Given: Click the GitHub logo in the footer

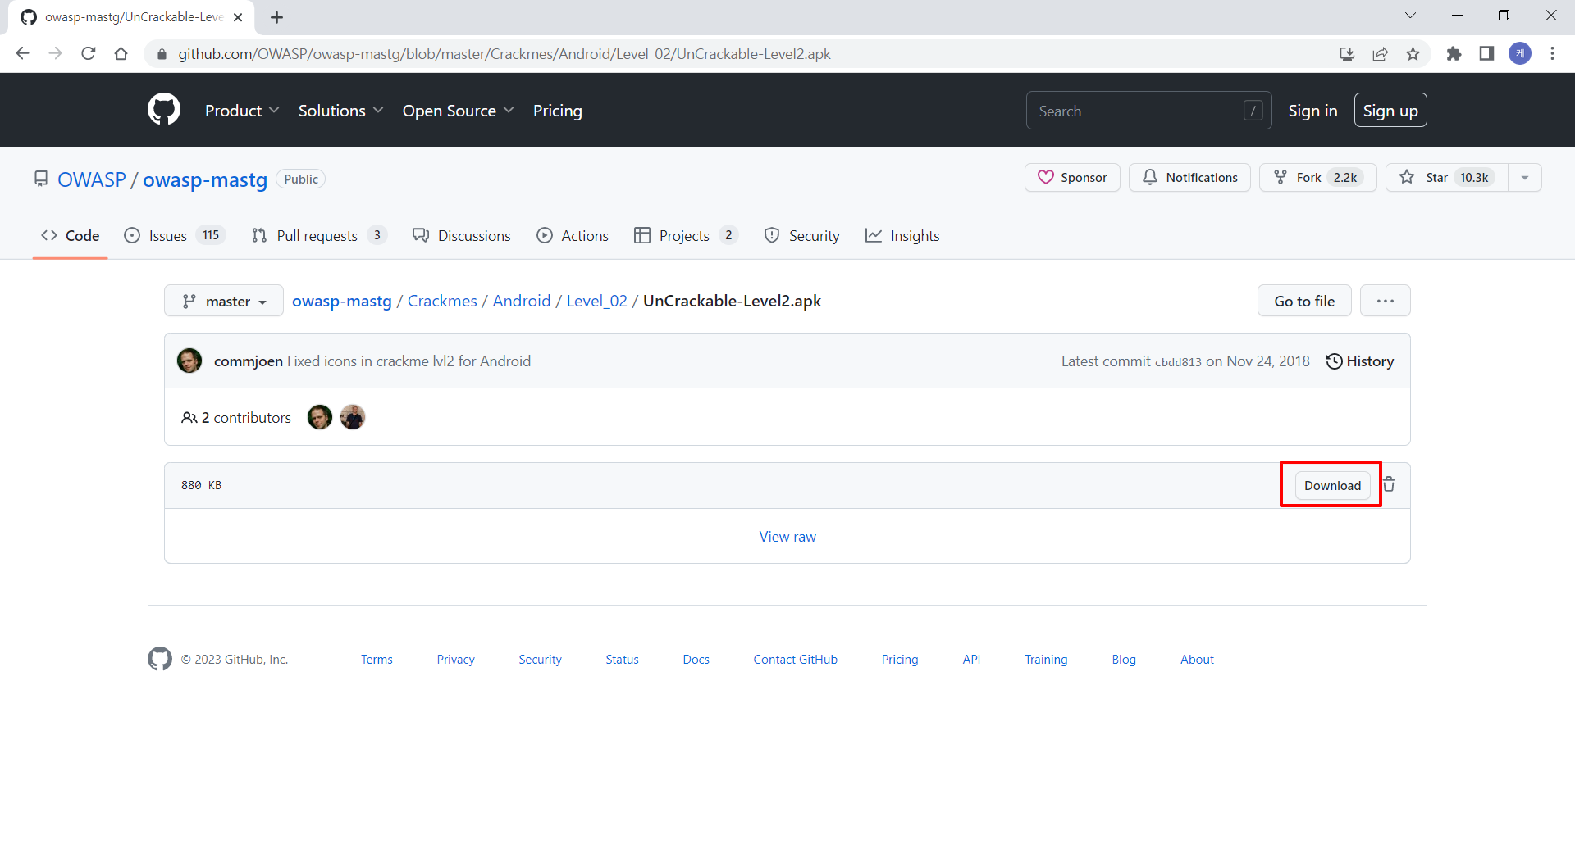Looking at the screenshot, I should coord(160,659).
